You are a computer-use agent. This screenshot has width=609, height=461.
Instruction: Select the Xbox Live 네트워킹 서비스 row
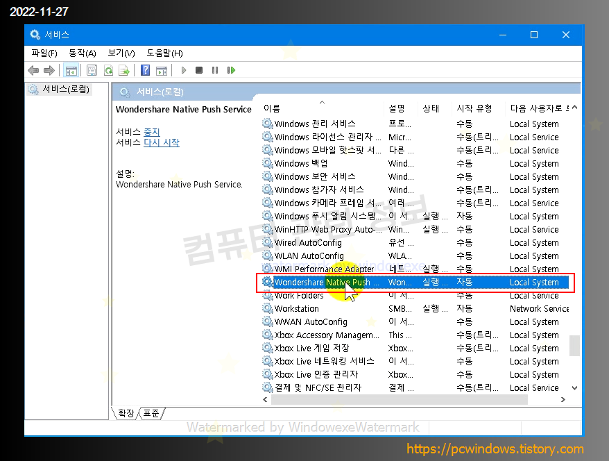tap(415, 362)
